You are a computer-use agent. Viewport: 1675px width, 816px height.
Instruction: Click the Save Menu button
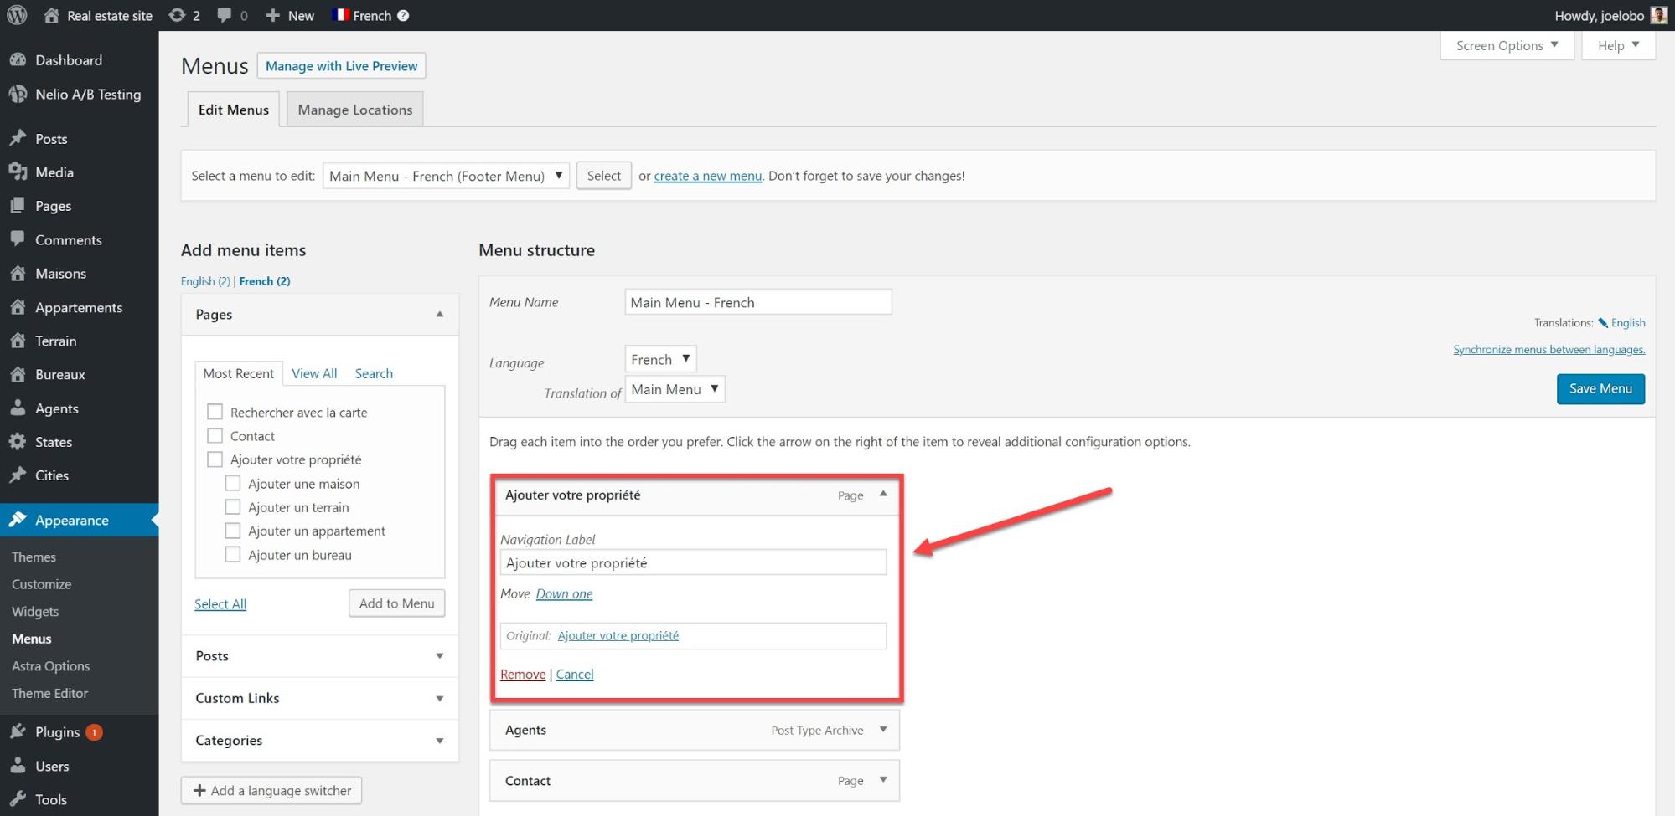(x=1600, y=388)
